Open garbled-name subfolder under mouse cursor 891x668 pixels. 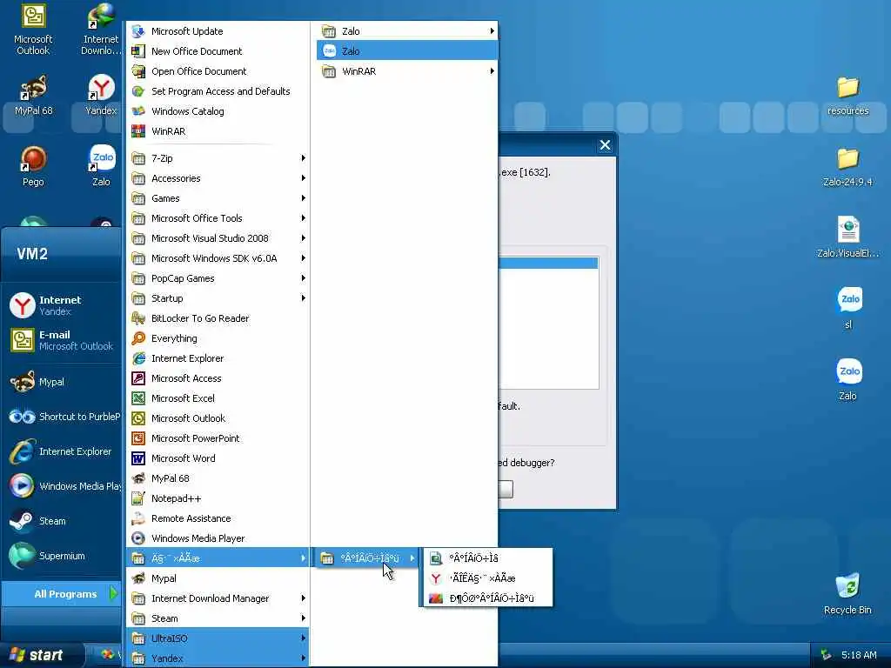coord(367,558)
